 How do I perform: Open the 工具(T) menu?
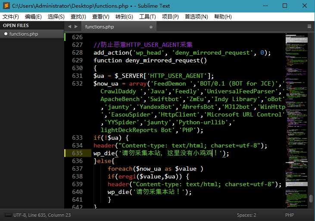pyautogui.click(x=147, y=17)
